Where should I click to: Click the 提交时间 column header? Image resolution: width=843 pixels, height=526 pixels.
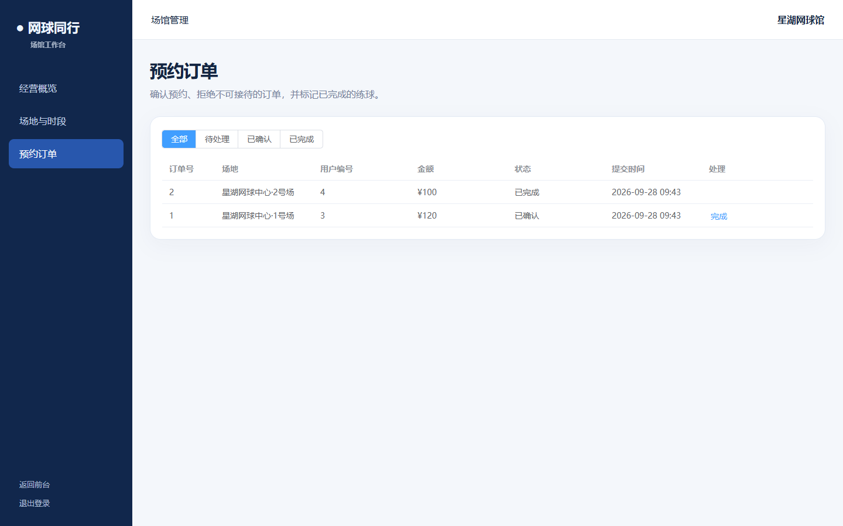pos(628,169)
